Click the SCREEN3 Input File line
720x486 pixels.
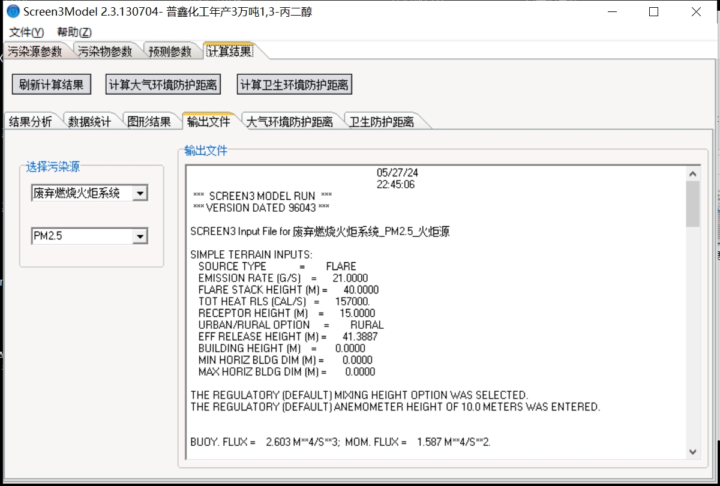[320, 231]
